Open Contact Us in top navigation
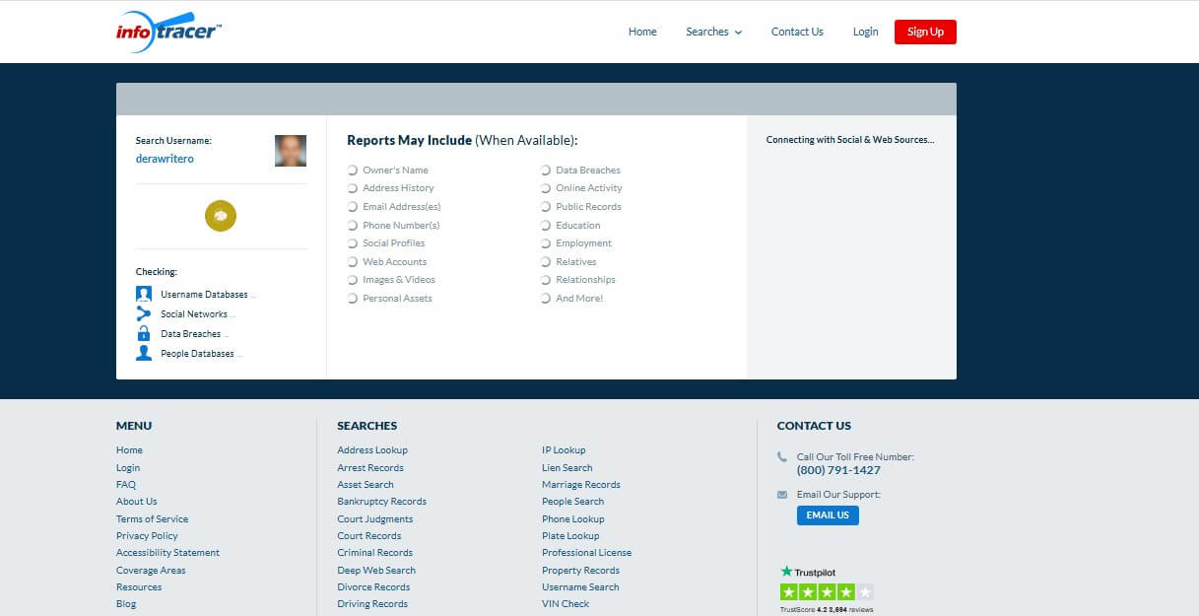1199x616 pixels. click(797, 32)
